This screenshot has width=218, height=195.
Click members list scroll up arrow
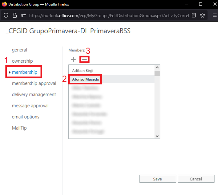(157, 67)
